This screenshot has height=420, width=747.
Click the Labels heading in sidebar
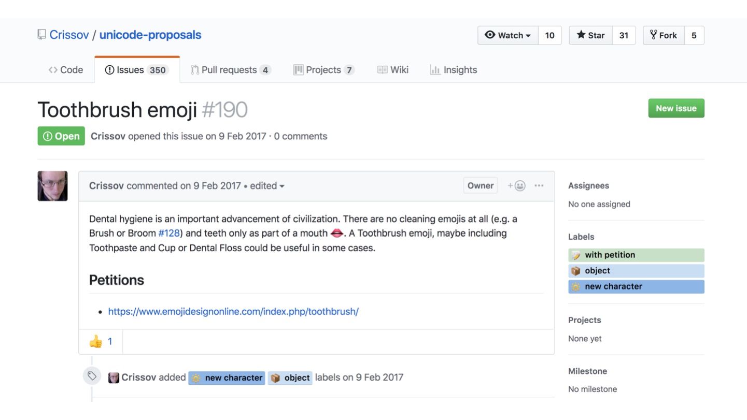point(581,237)
